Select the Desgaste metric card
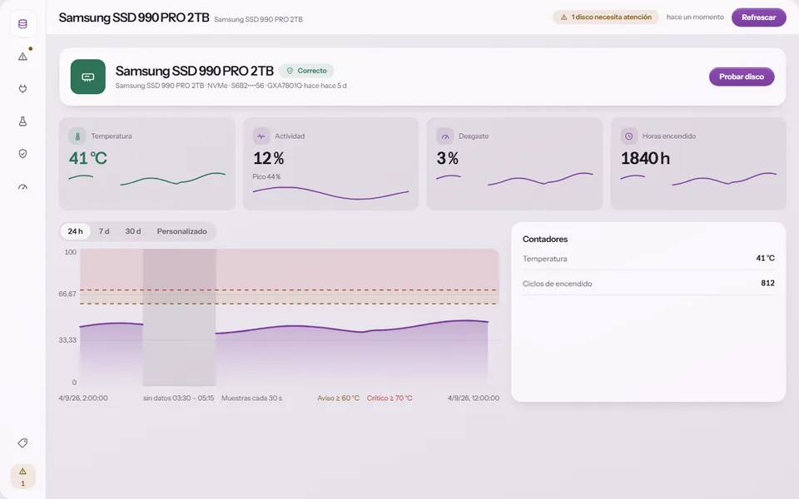The image size is (799, 499). (514, 164)
